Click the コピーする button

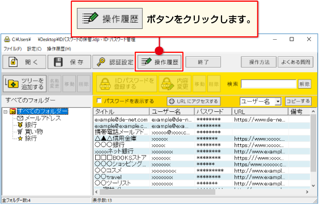pos(298,101)
